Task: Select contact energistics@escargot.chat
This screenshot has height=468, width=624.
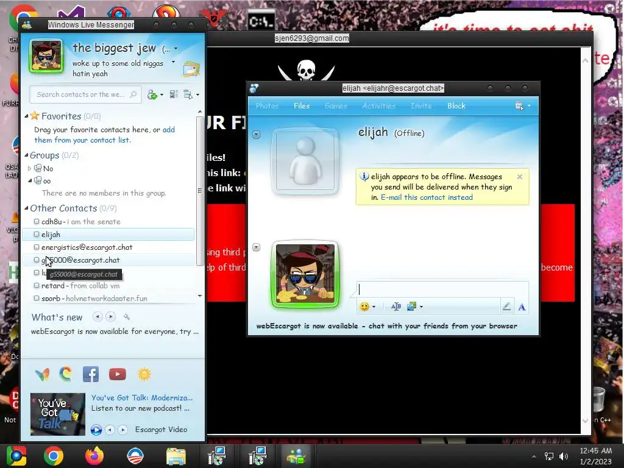Action: (x=108, y=247)
